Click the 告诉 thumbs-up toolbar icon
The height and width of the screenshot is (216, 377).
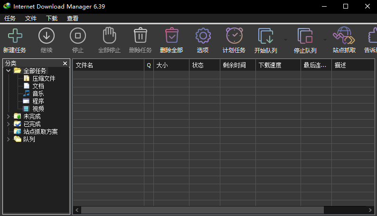(372, 35)
